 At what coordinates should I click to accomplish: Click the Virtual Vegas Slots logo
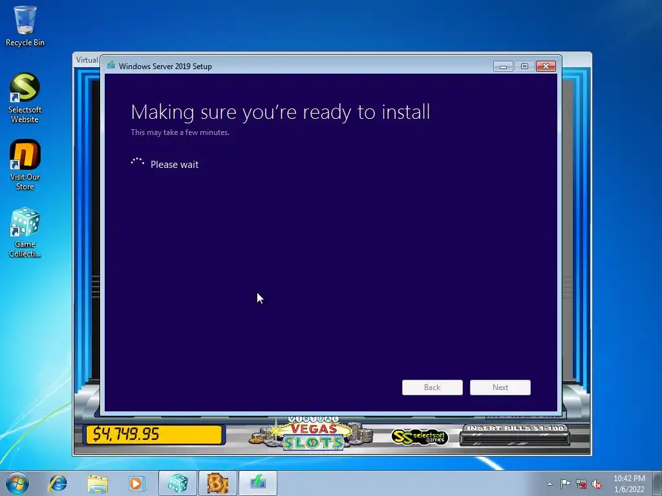[x=313, y=433]
